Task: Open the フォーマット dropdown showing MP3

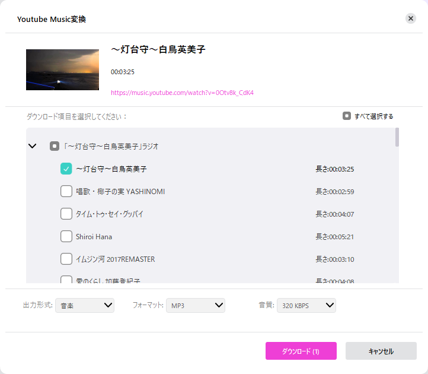Action: 195,306
